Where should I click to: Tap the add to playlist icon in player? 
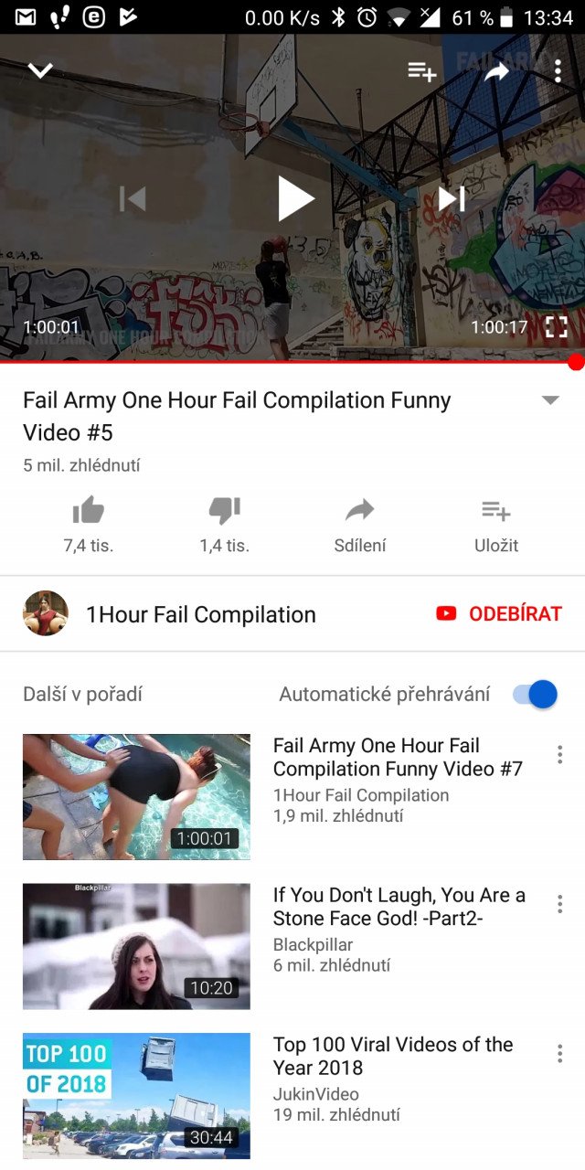421,71
